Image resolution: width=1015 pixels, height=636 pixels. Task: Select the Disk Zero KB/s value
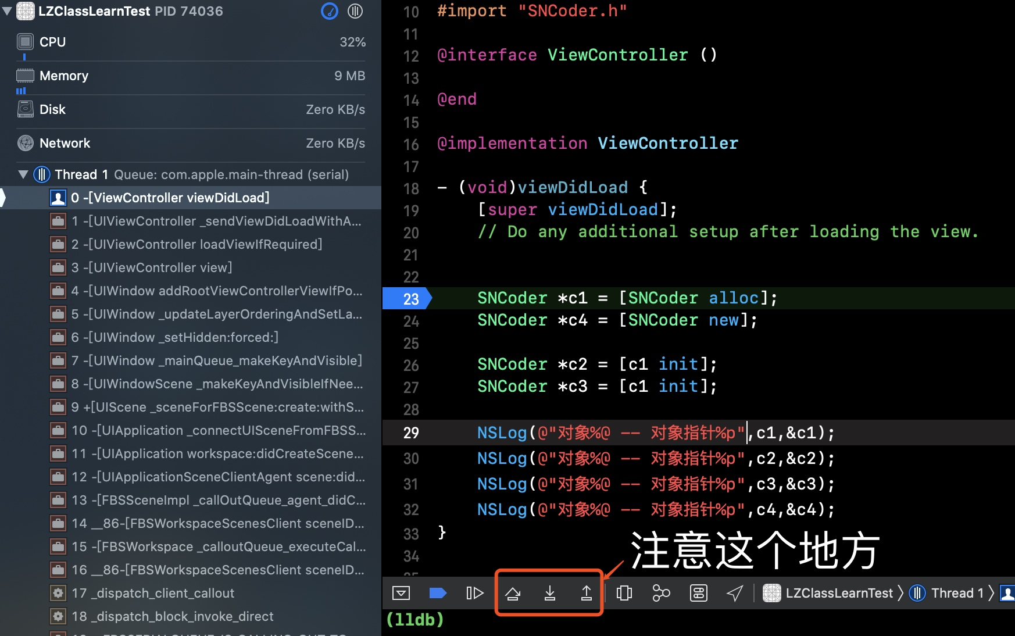click(x=335, y=109)
